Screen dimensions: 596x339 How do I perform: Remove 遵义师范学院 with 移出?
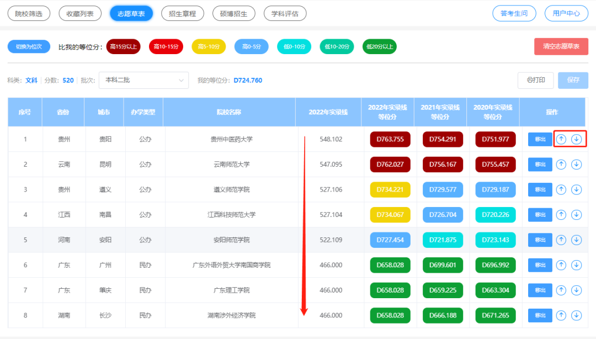point(540,189)
